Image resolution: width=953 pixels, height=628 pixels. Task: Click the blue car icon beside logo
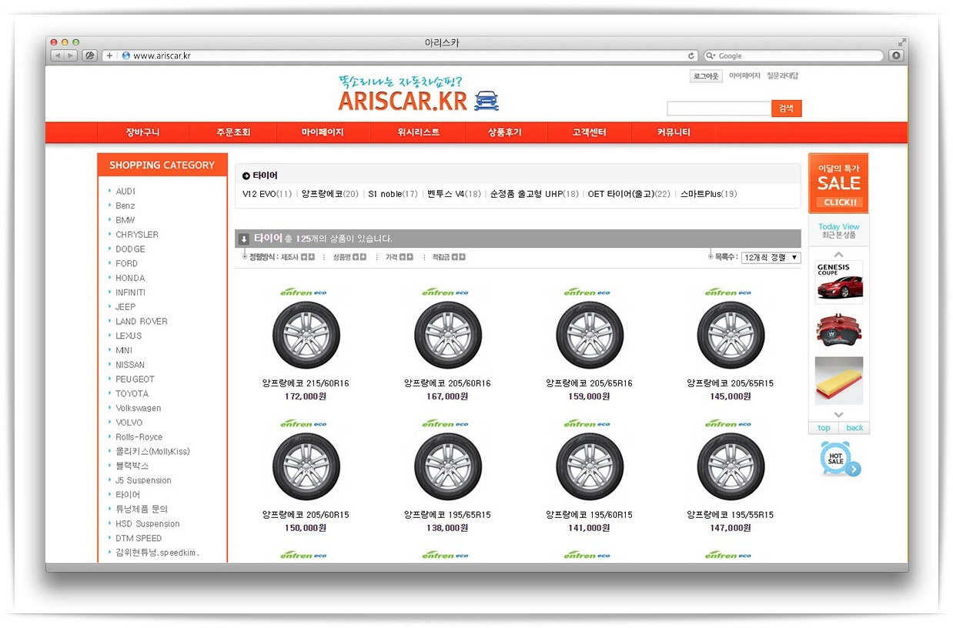click(487, 101)
